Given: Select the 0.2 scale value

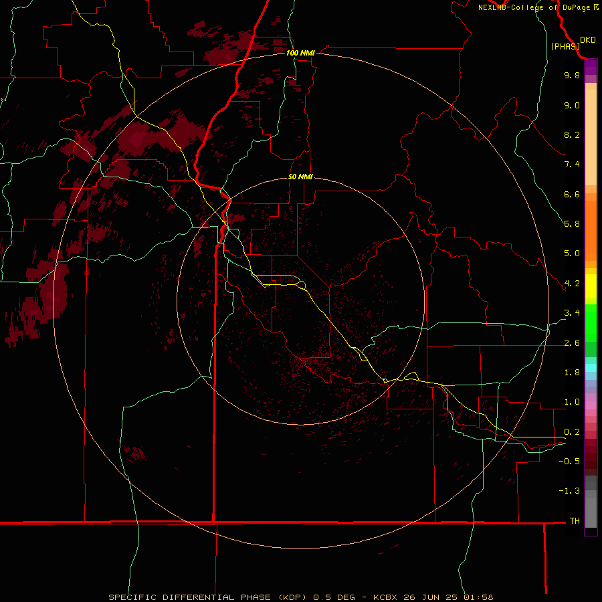Looking at the screenshot, I should 572,432.
